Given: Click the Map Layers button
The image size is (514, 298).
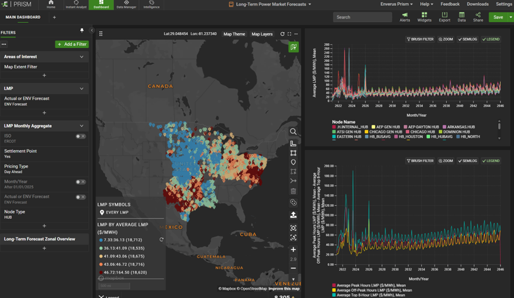Looking at the screenshot, I should click(x=262, y=34).
